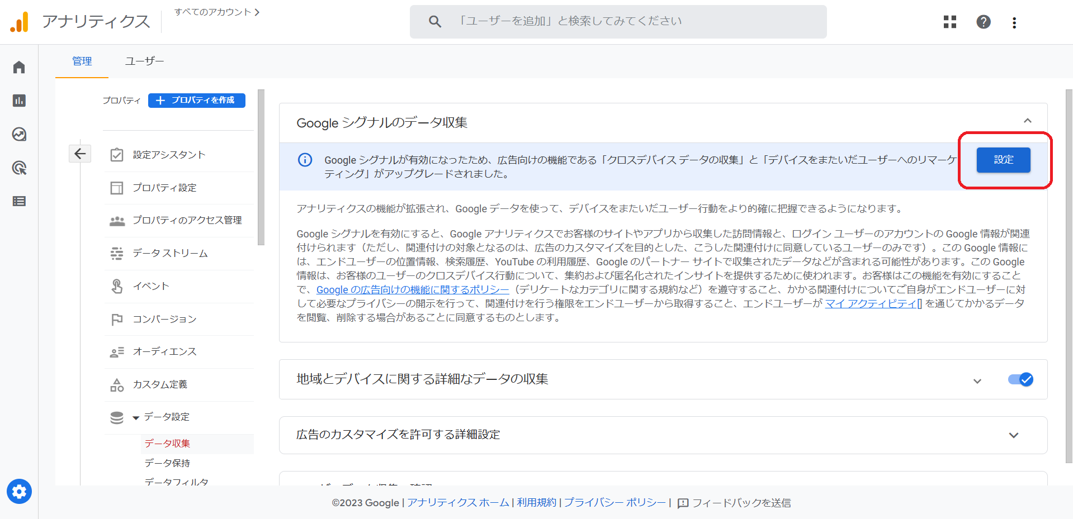Open the Google apps grid icon
The image size is (1073, 519).
949,22
